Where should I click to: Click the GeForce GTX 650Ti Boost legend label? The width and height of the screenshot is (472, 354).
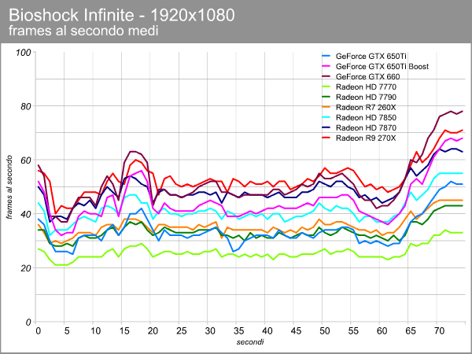click(382, 67)
